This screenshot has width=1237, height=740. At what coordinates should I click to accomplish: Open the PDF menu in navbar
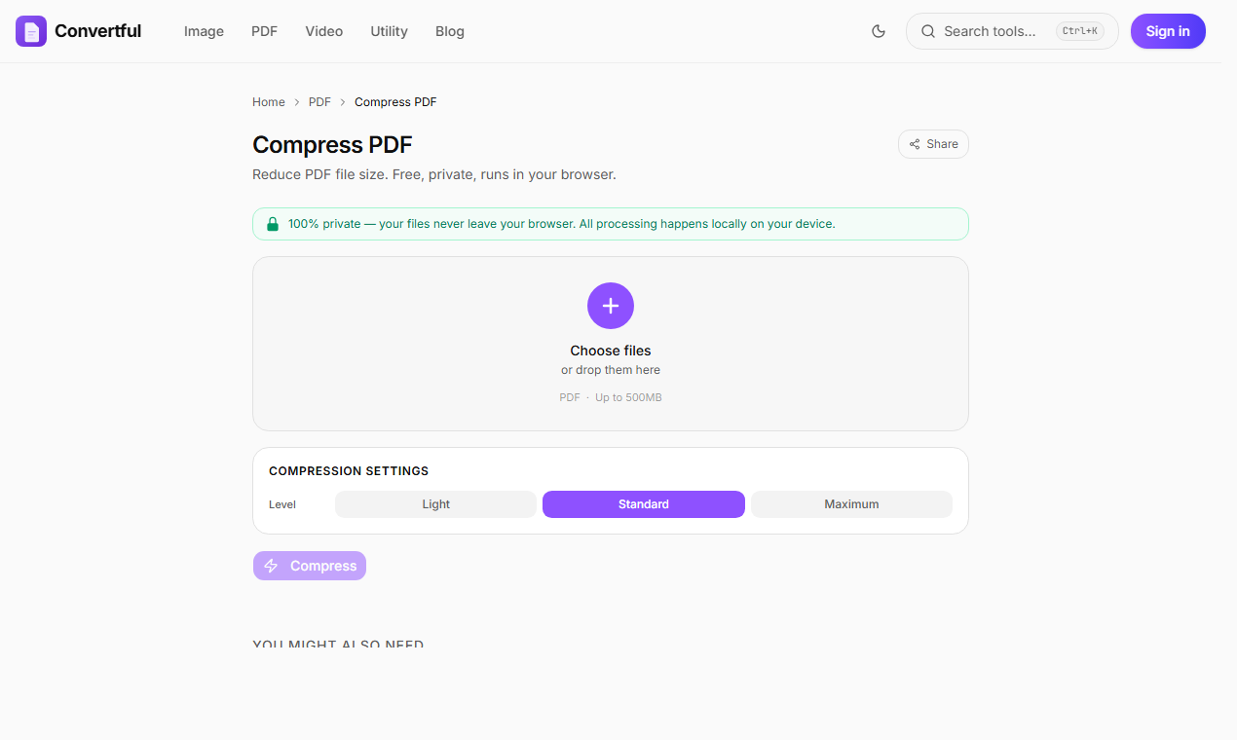tap(264, 31)
